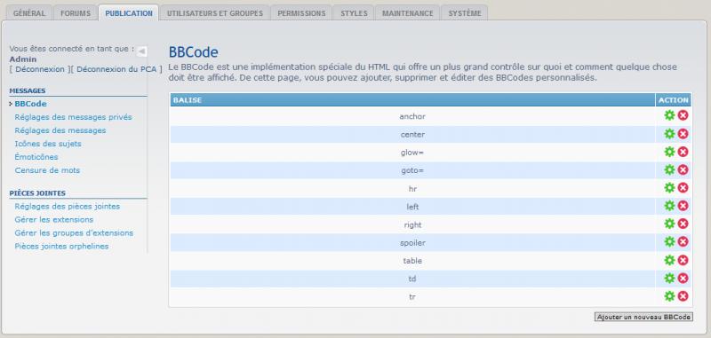
Task: Click Ajouter un nouveau BBCode button
Action: coord(643,318)
